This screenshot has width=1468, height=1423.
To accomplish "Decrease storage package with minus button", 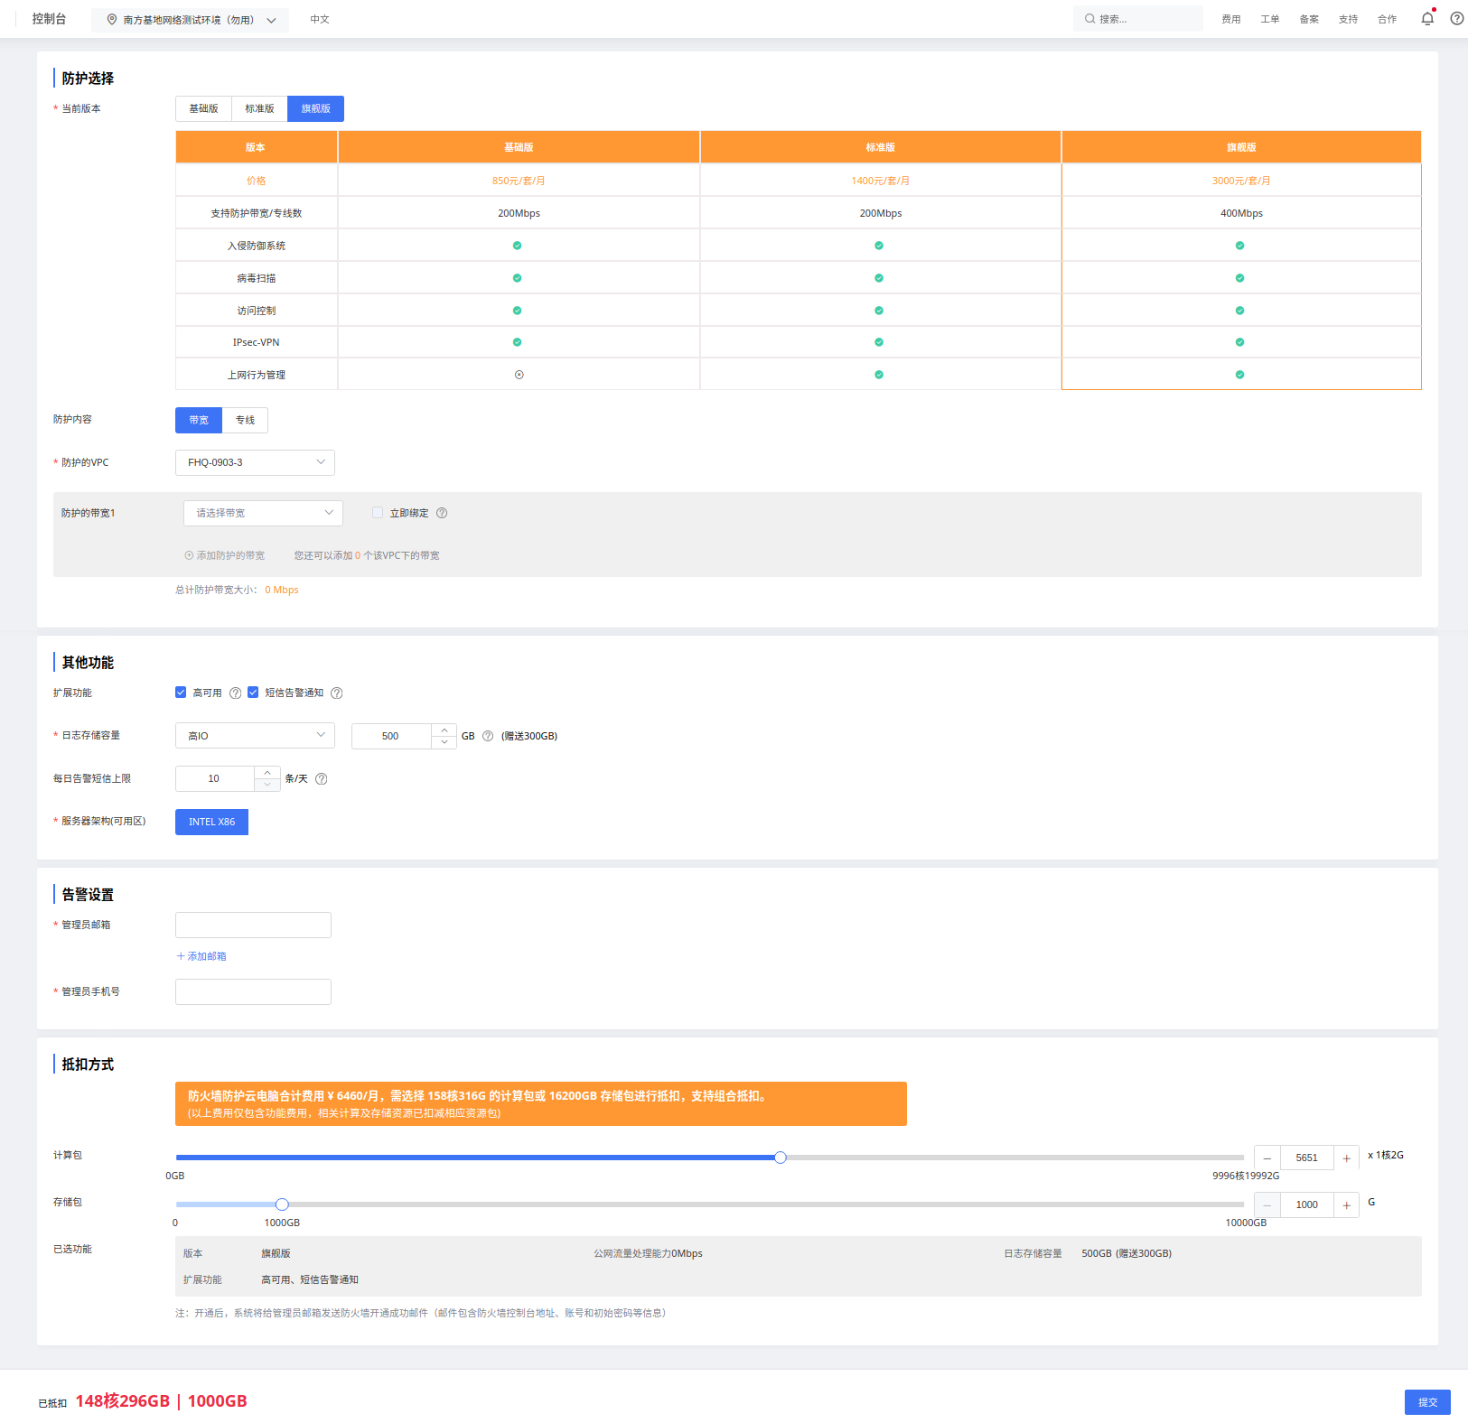I will pyautogui.click(x=1267, y=1204).
